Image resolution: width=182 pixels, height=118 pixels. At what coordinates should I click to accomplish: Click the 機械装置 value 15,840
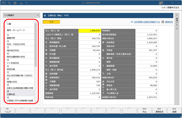(147, 66)
